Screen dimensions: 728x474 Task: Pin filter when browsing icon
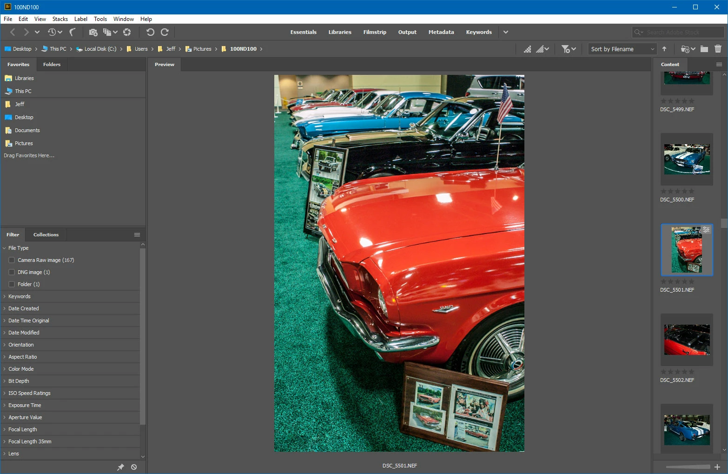[x=120, y=467]
